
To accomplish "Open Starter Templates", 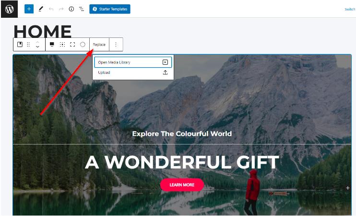I will click(x=110, y=9).
